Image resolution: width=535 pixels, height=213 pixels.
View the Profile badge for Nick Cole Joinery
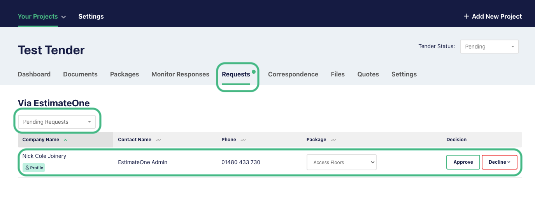point(34,168)
